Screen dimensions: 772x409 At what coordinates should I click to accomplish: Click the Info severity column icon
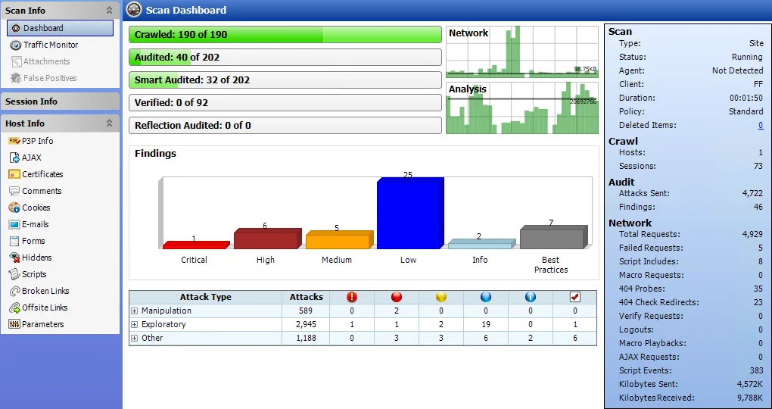coord(531,297)
